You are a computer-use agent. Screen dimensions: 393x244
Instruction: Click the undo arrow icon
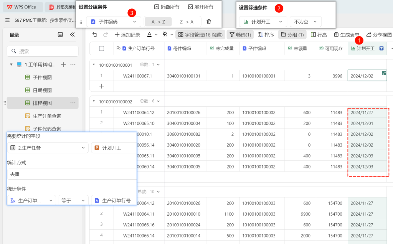[x=95, y=35]
